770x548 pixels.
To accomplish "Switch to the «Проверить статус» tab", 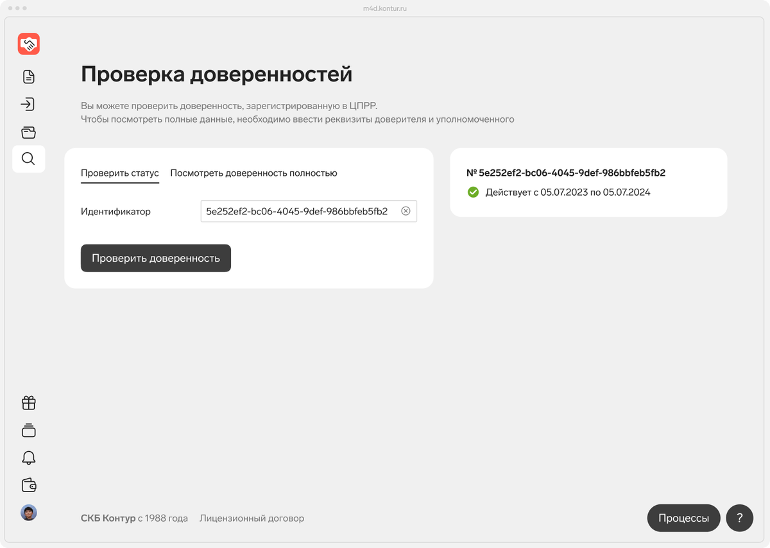I will (x=119, y=173).
